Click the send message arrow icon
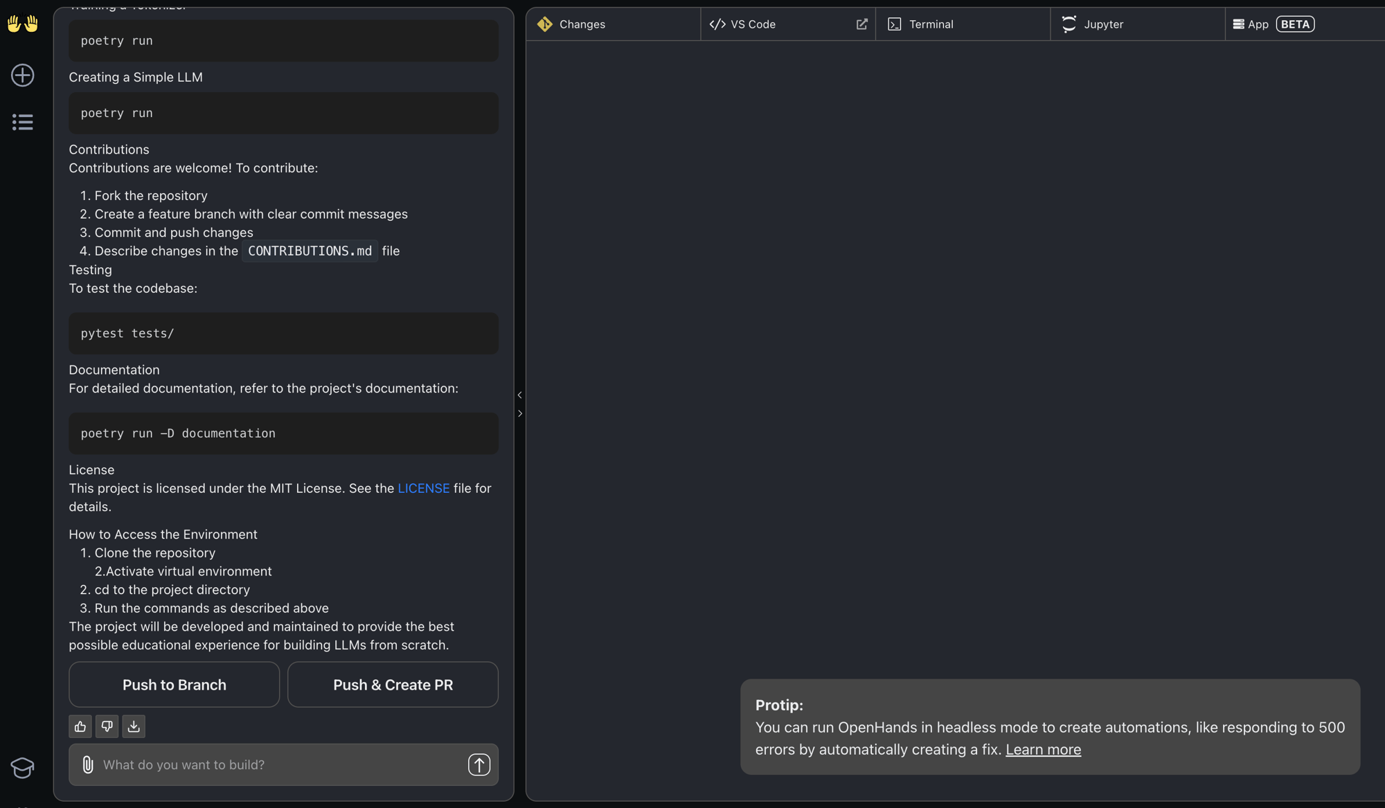 (479, 764)
